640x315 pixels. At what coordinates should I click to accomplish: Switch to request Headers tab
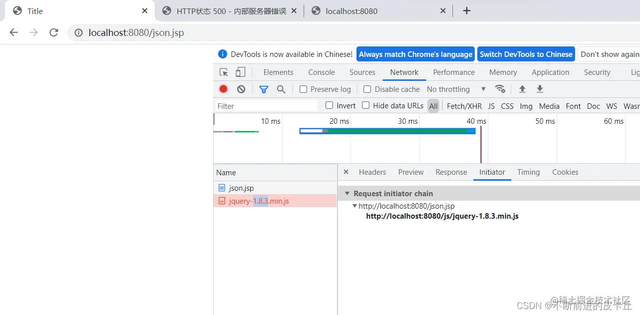[x=372, y=172]
